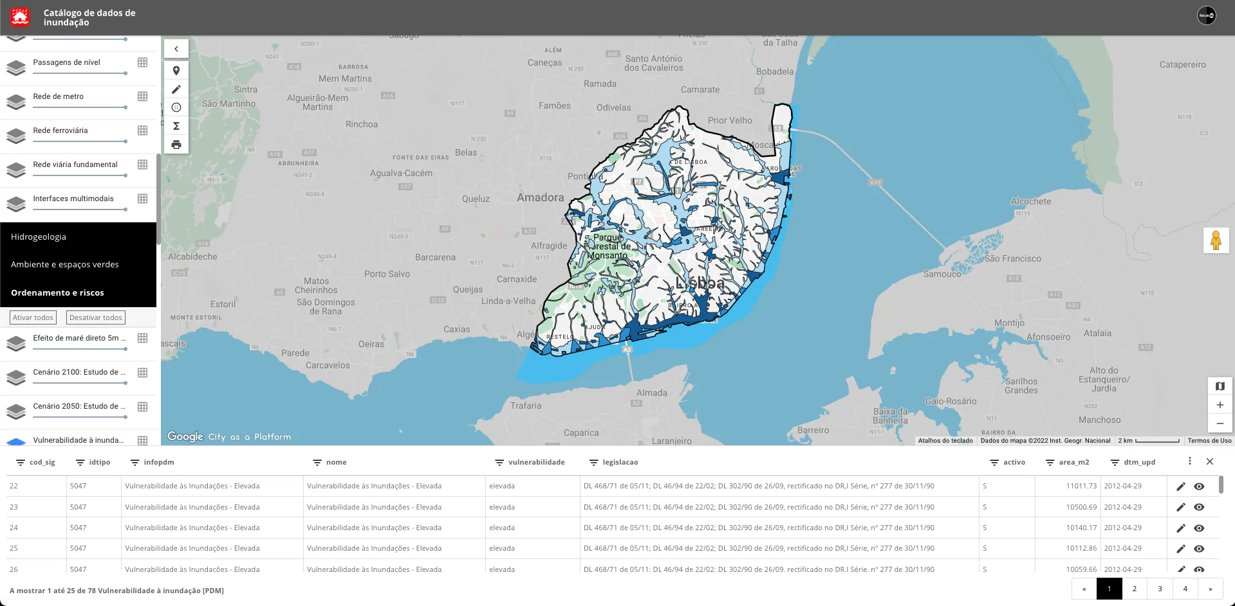
Task: Open the Hidrogeologia category section
Action: point(38,236)
